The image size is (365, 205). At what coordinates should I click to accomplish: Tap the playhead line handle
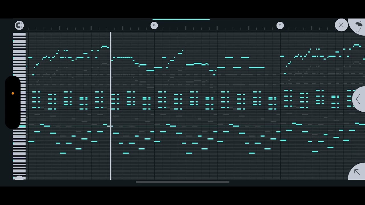click(x=111, y=106)
